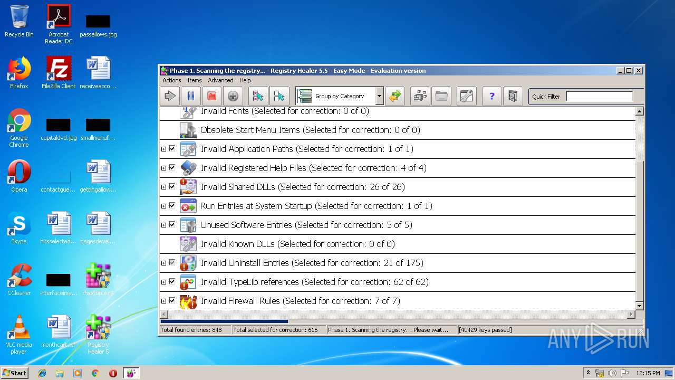The width and height of the screenshot is (675, 380).
Task: Toggle Invalid Shared DLLs checkbox
Action: coord(172,187)
